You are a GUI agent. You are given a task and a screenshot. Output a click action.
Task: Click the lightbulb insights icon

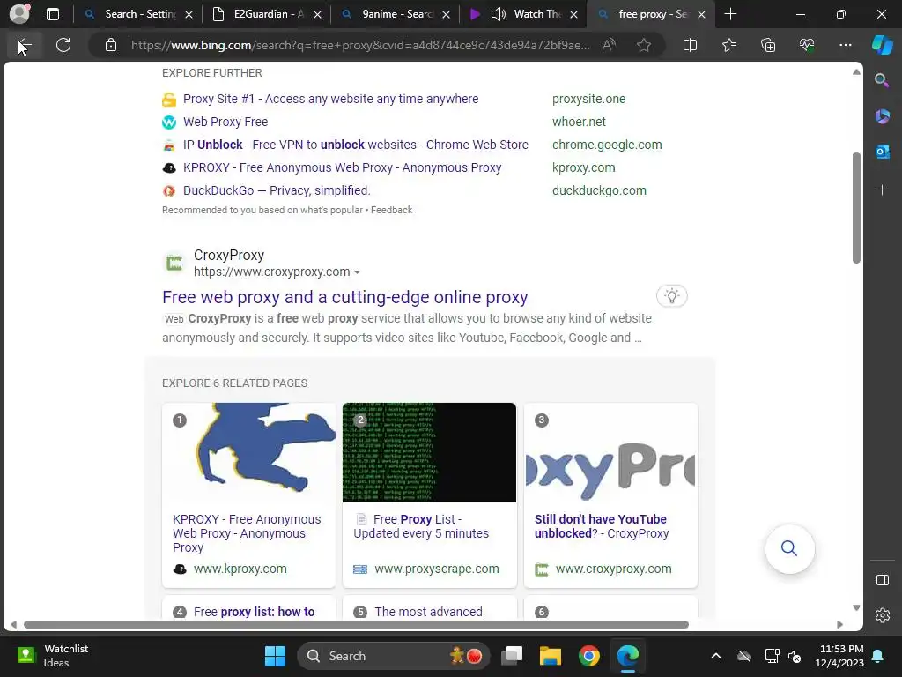click(671, 296)
